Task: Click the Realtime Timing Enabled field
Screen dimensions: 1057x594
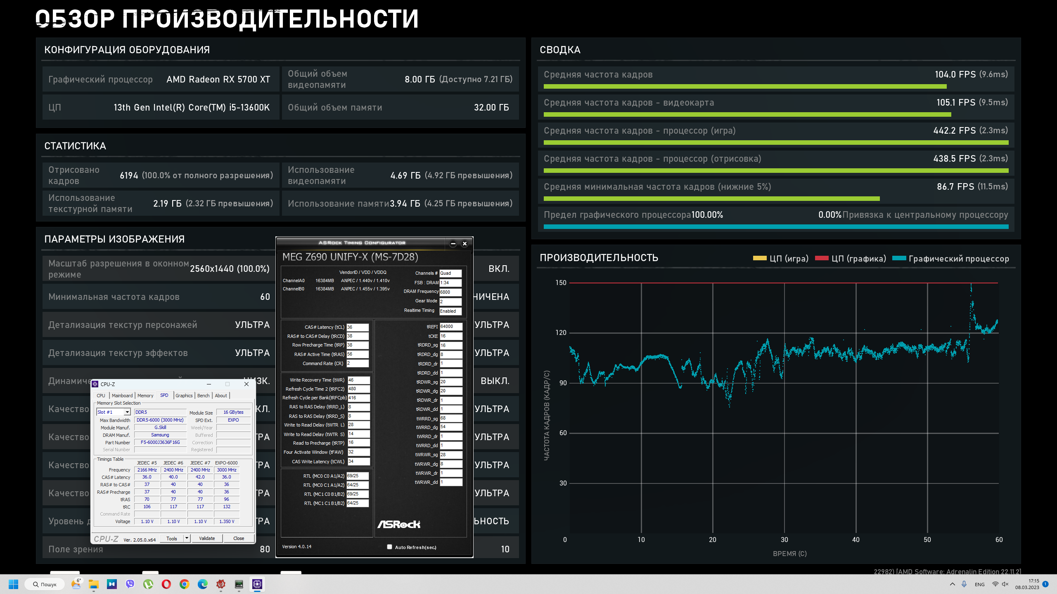Action: coord(450,311)
